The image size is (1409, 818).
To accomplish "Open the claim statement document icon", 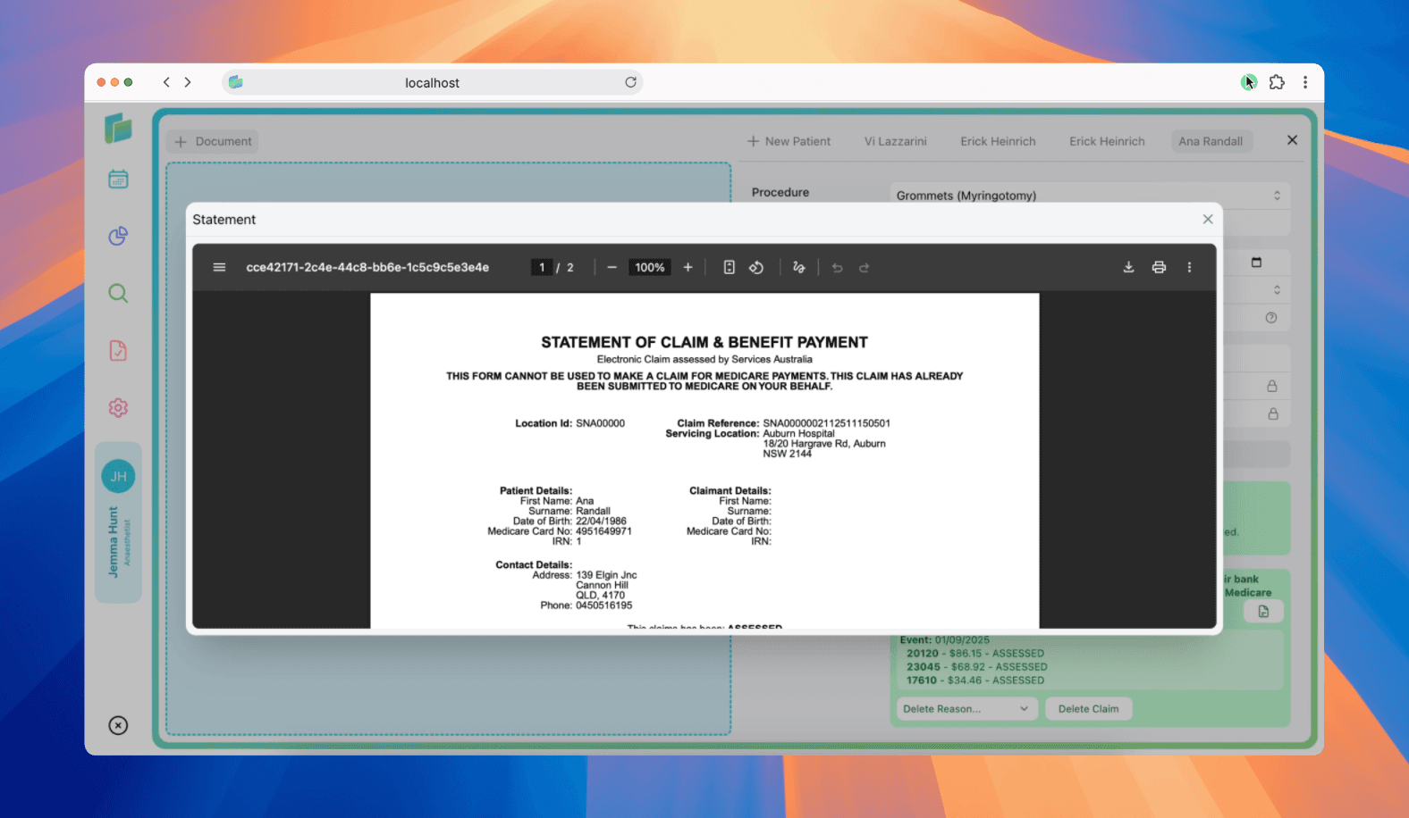I will (x=1263, y=612).
